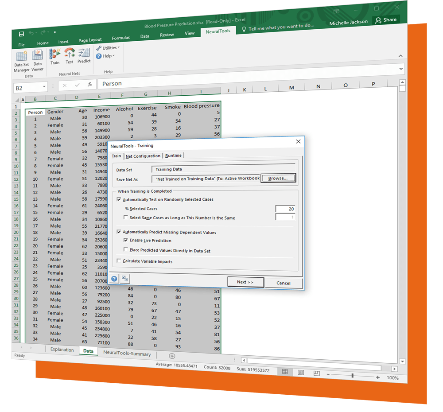The width and height of the screenshot is (443, 412).
Task: Click the Enter formula checkmark icon
Action: pos(77,85)
